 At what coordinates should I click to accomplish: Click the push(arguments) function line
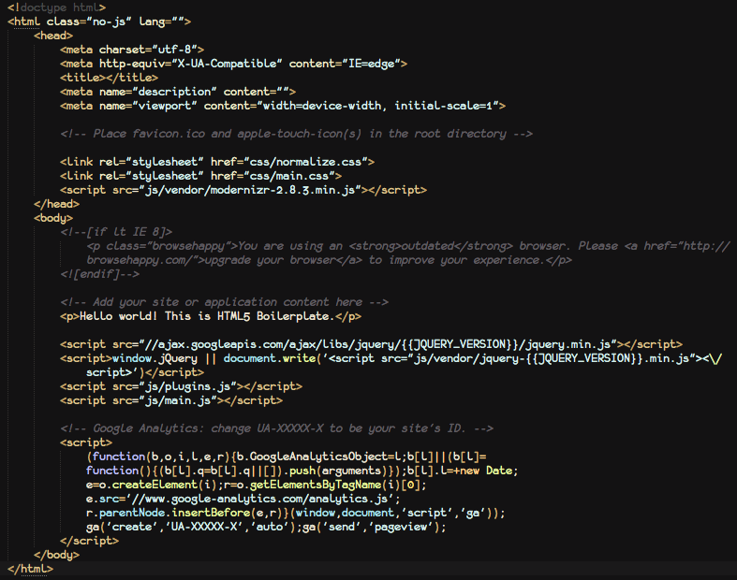(x=302, y=471)
